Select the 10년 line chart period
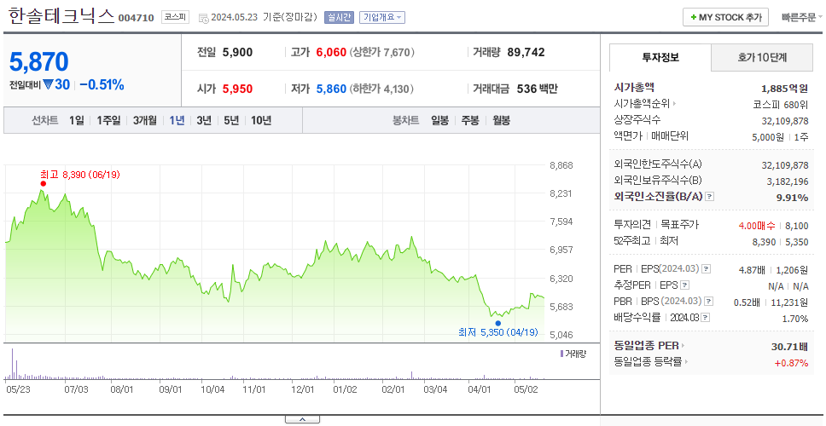Image resolution: width=826 pixels, height=426 pixels. click(x=261, y=120)
